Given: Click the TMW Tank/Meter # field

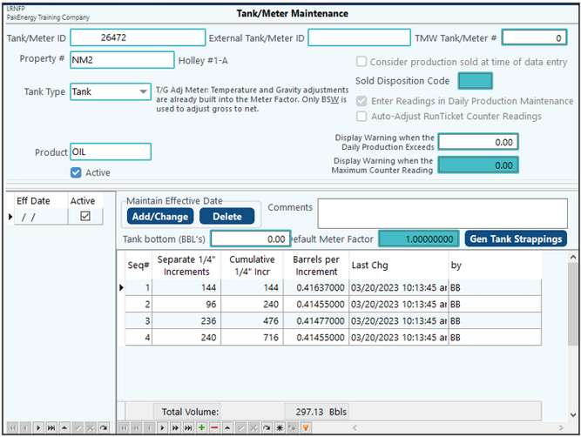Looking at the screenshot, I should [534, 37].
